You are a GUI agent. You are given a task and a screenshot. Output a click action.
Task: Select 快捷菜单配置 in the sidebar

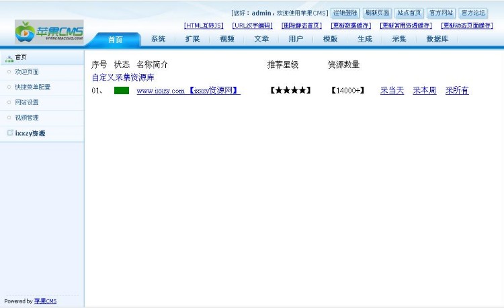(32, 87)
